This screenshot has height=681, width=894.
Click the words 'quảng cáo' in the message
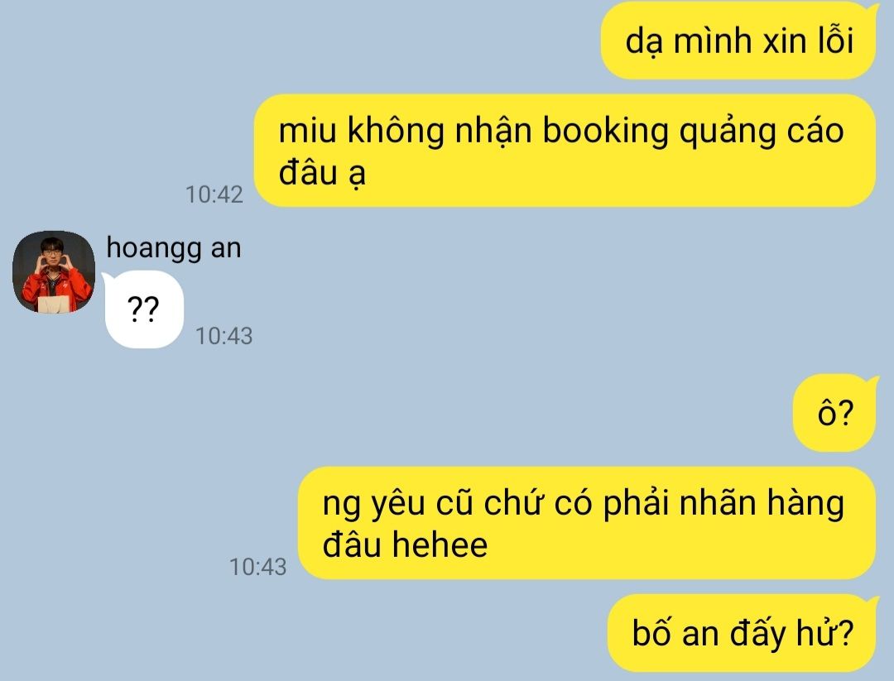pyautogui.click(x=762, y=132)
